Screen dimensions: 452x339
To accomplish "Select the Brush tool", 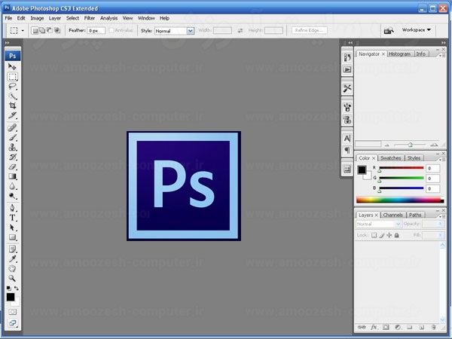I will tap(12, 138).
